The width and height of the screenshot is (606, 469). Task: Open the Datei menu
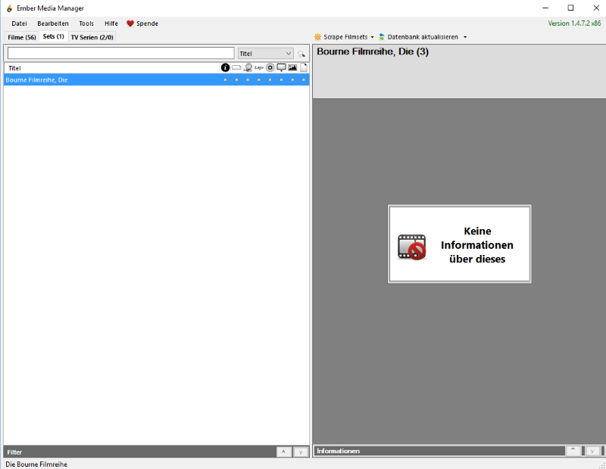pos(20,23)
